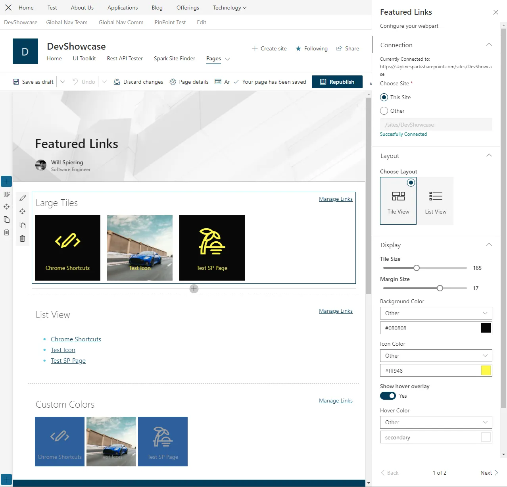Click Manage Links in Custom Colors
The image size is (507, 487).
click(x=336, y=400)
